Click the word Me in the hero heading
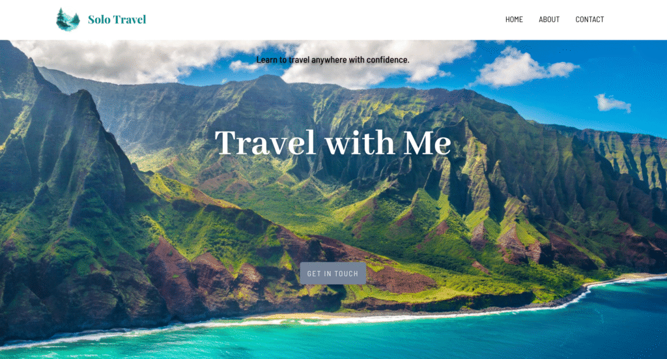The width and height of the screenshot is (667, 359). pyautogui.click(x=427, y=143)
